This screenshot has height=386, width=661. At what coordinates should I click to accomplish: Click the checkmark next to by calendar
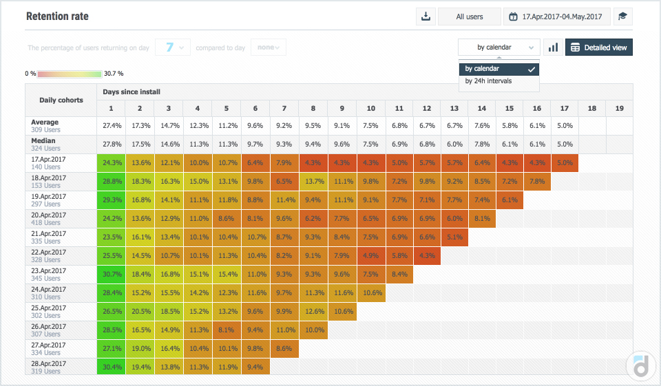coord(531,69)
